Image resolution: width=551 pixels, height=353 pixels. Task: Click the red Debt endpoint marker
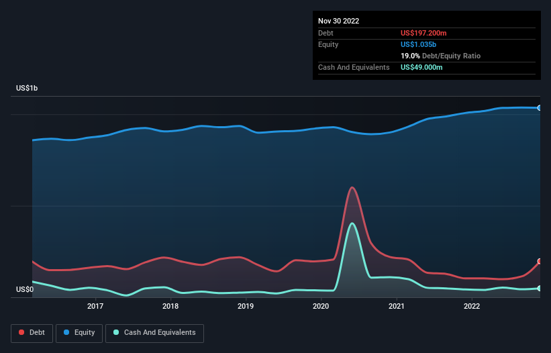point(540,261)
